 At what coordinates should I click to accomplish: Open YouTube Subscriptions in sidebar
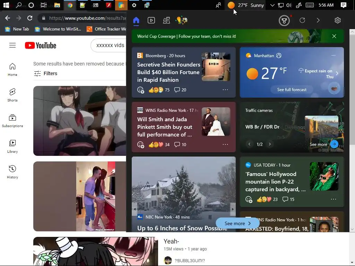(12, 121)
